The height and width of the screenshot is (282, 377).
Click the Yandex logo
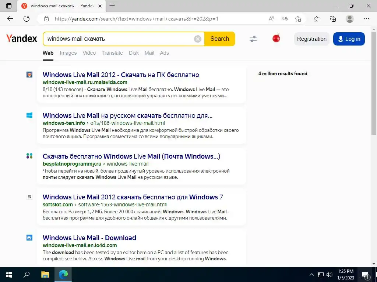pos(22,38)
